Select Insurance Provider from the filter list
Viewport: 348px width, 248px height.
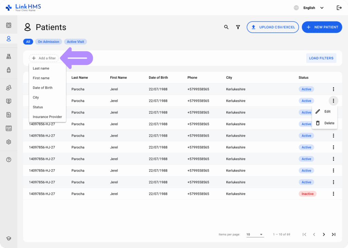tap(47, 117)
